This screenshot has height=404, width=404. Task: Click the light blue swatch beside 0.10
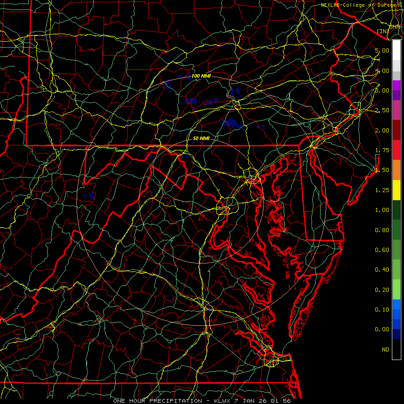pyautogui.click(x=396, y=304)
